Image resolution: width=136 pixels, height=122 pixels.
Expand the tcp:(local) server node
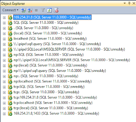[4, 108]
